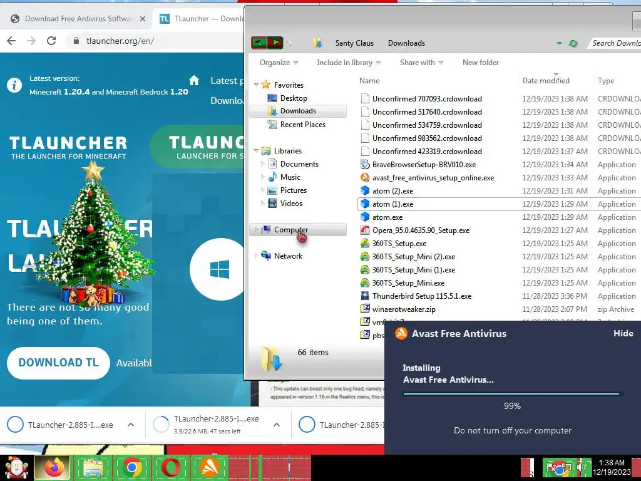Expand the Documents library node
This screenshot has height=481, width=641.
pos(263,164)
